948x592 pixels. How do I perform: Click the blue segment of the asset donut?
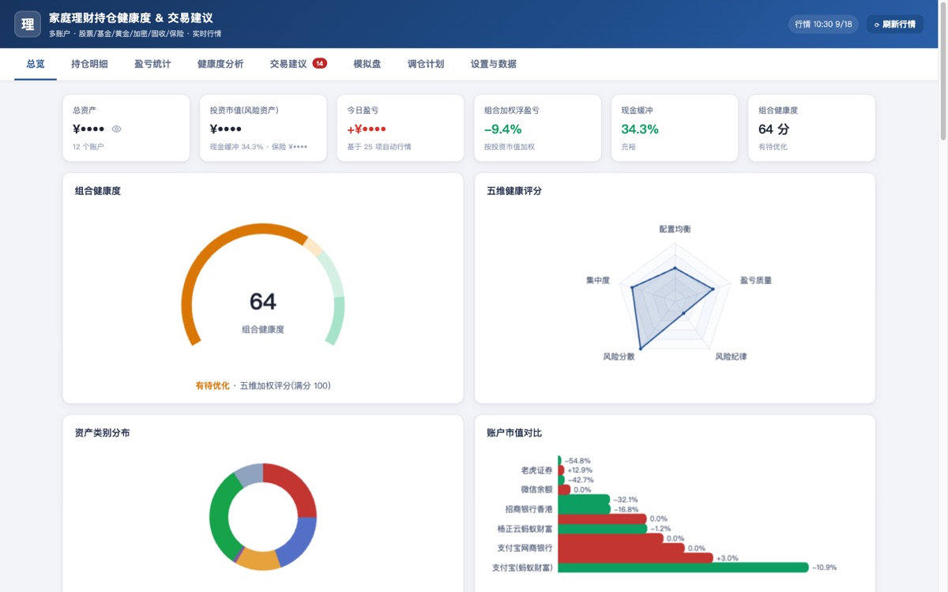click(299, 541)
